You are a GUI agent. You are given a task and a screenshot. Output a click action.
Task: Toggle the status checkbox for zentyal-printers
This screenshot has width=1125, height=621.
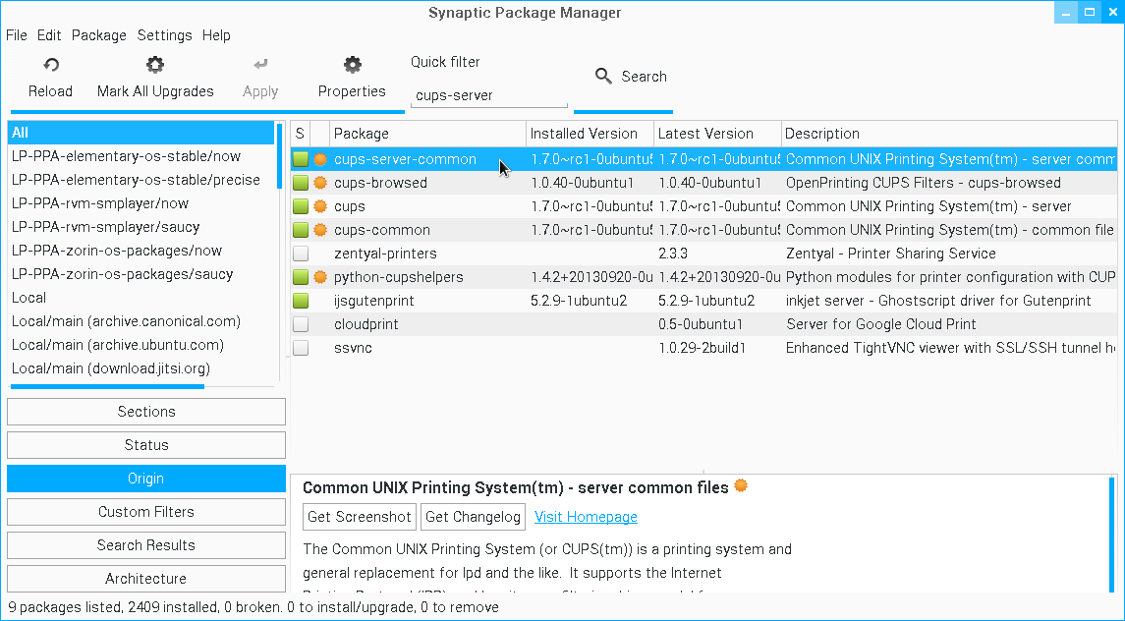pos(301,254)
